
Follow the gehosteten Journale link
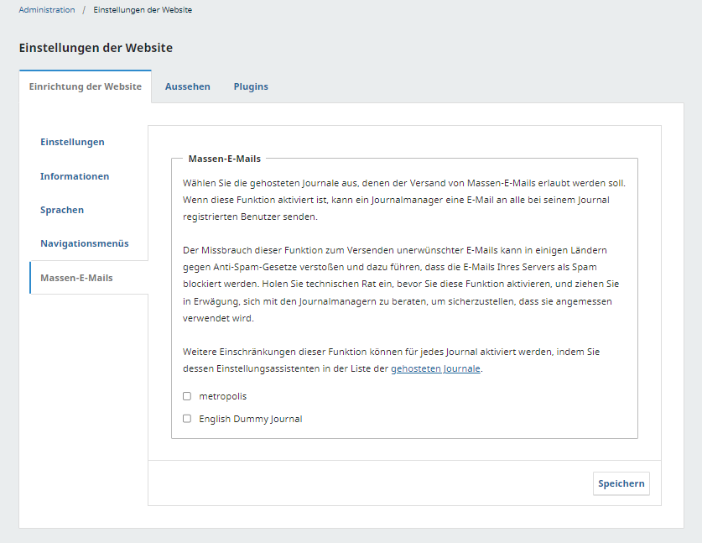[435, 368]
